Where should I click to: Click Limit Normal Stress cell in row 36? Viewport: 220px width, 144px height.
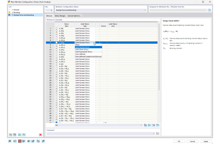pyautogui.click(x=85, y=109)
